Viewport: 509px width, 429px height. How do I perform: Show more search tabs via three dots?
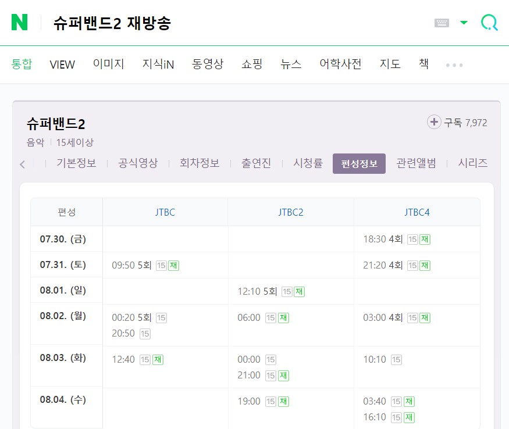454,65
